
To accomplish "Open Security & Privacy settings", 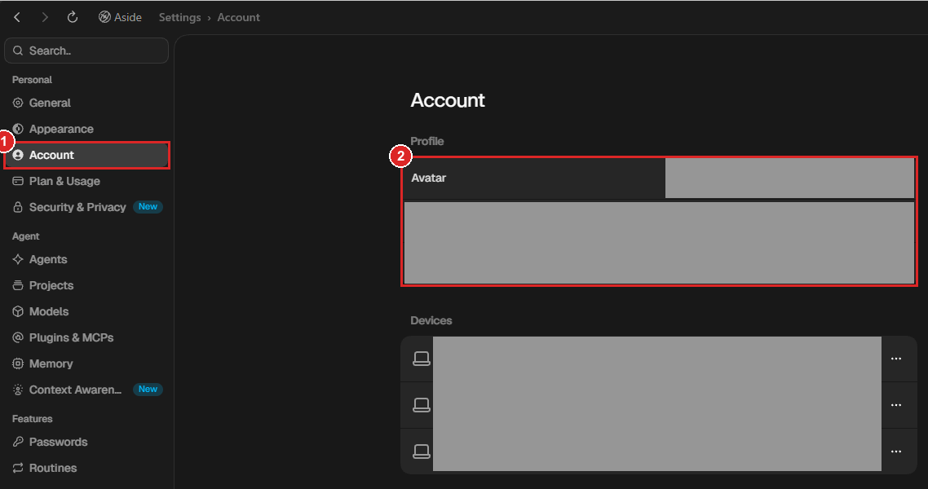I will [86, 207].
